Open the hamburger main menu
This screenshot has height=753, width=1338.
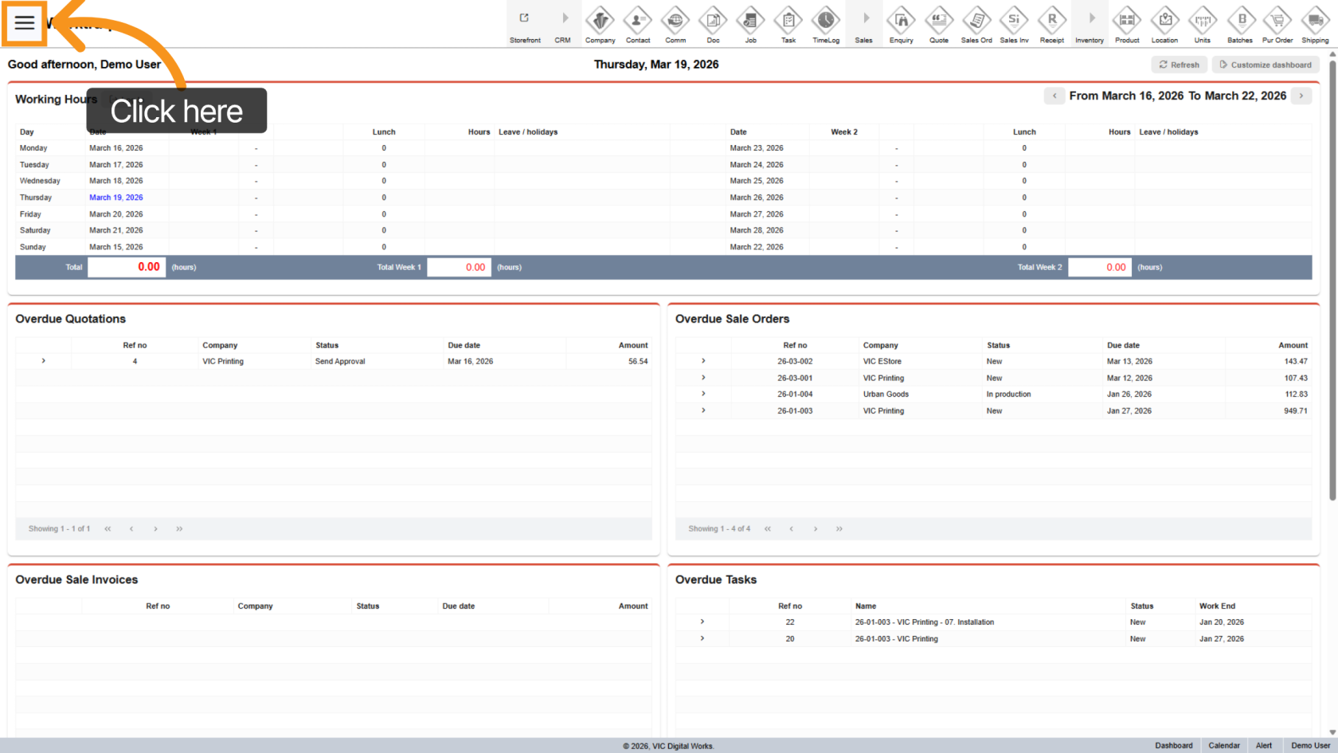[x=25, y=23]
